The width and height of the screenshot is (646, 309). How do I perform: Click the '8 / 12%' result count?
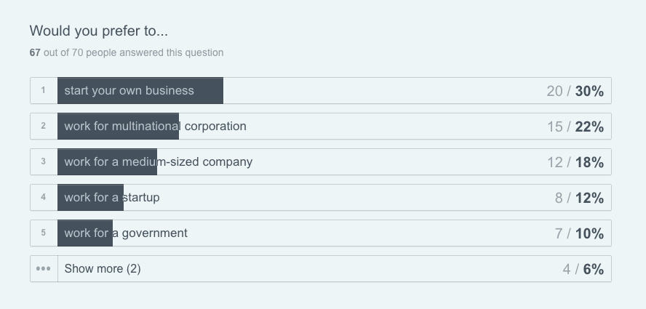point(579,198)
